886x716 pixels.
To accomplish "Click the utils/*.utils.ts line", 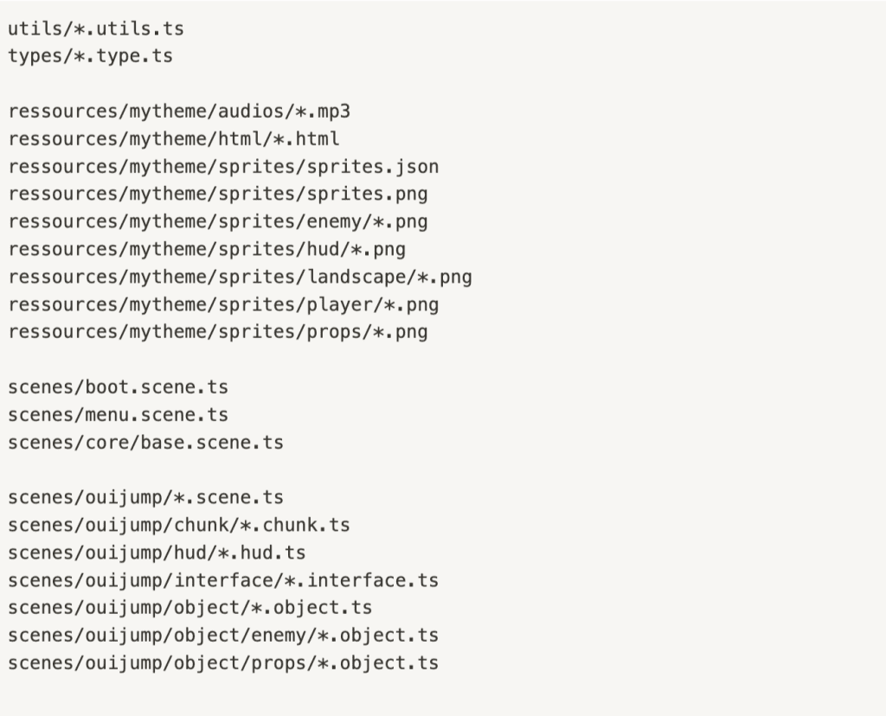I will 96,29.
